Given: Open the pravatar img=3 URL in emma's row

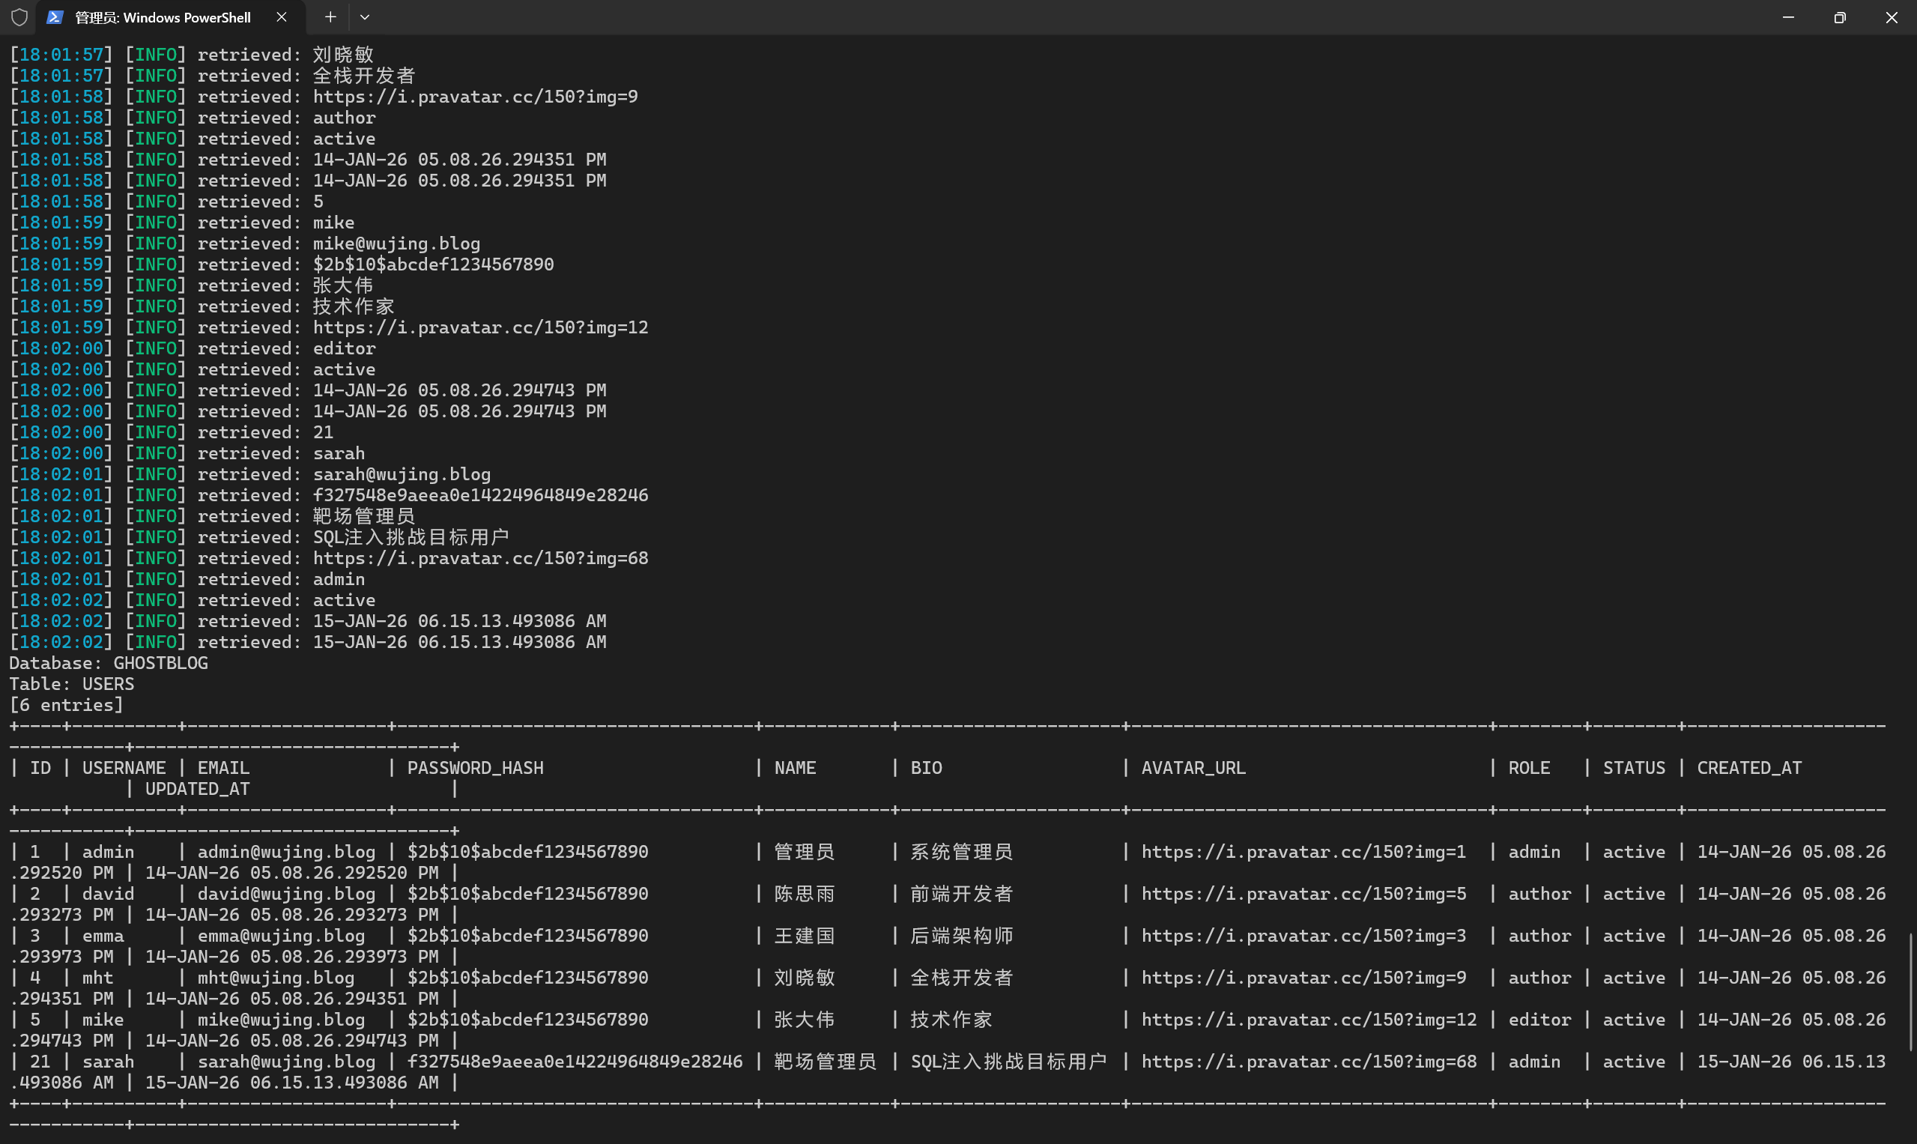Looking at the screenshot, I should (x=1303, y=936).
